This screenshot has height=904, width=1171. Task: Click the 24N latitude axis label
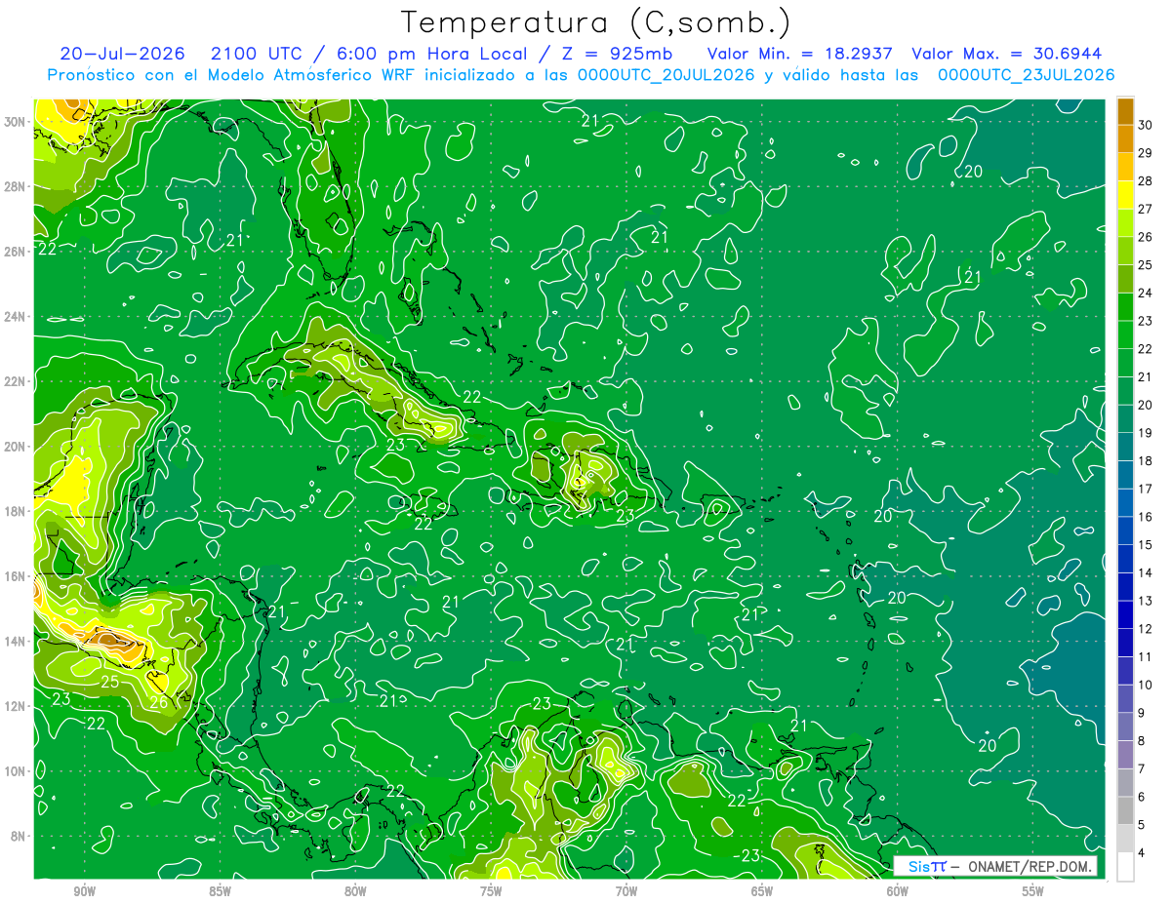pyautogui.click(x=15, y=317)
